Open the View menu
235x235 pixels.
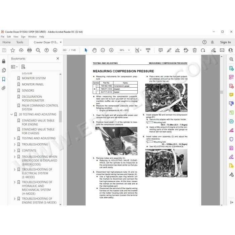(16, 37)
